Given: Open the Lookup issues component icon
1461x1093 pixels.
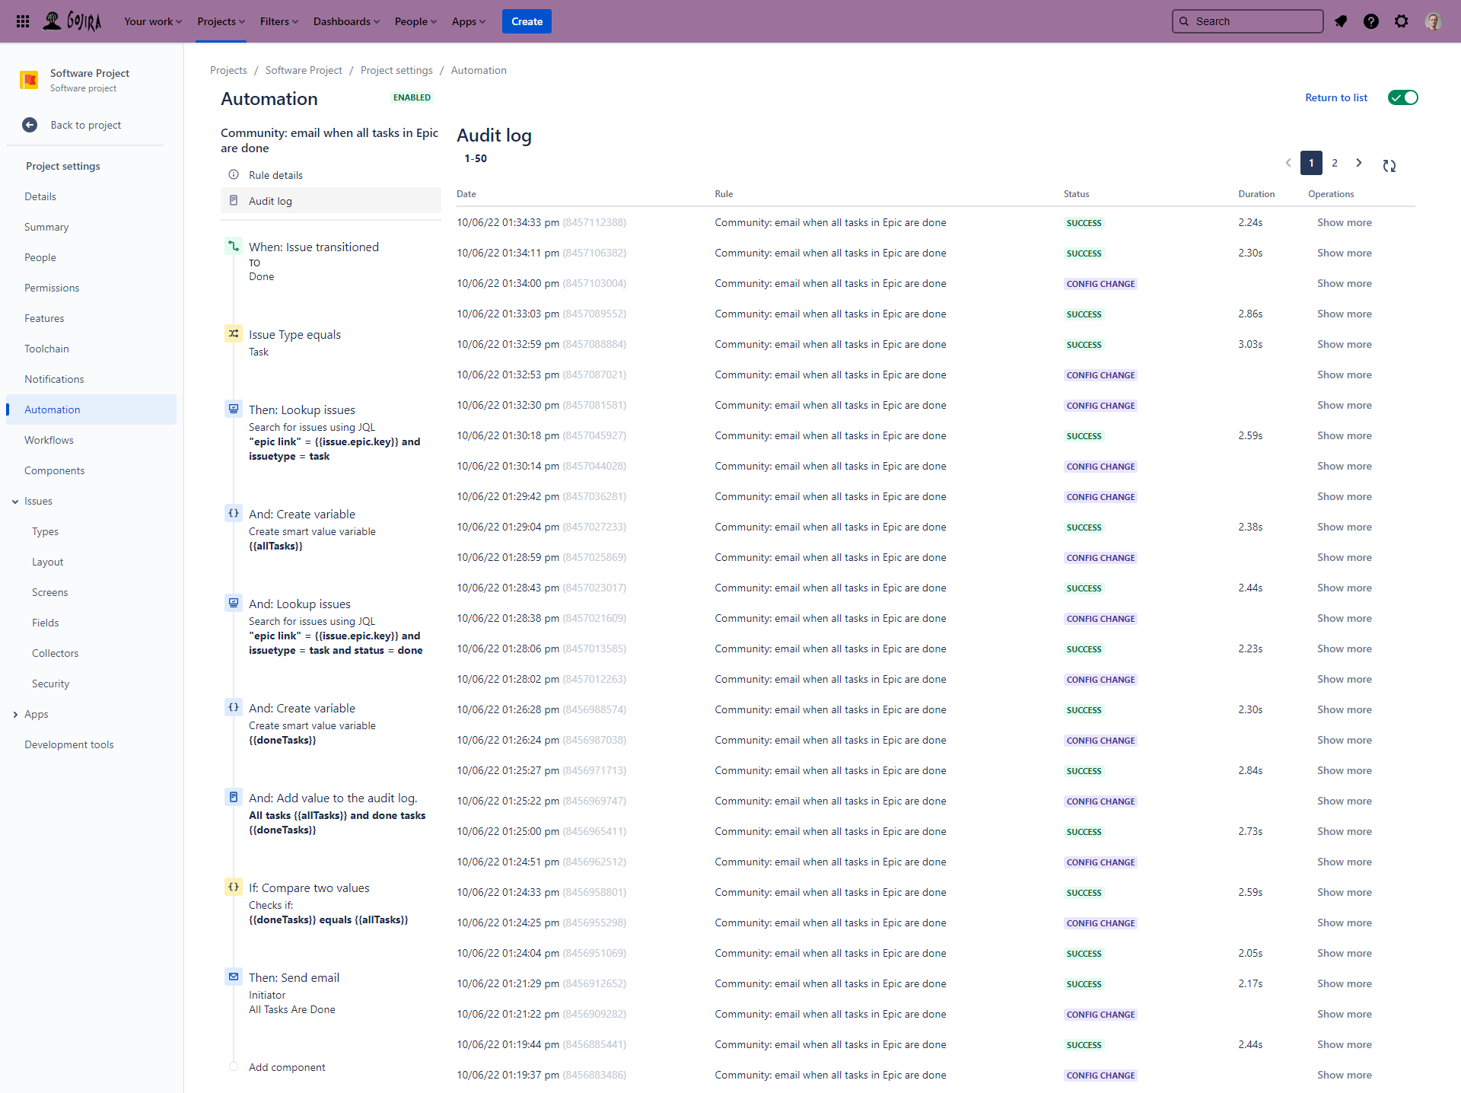Looking at the screenshot, I should (234, 409).
